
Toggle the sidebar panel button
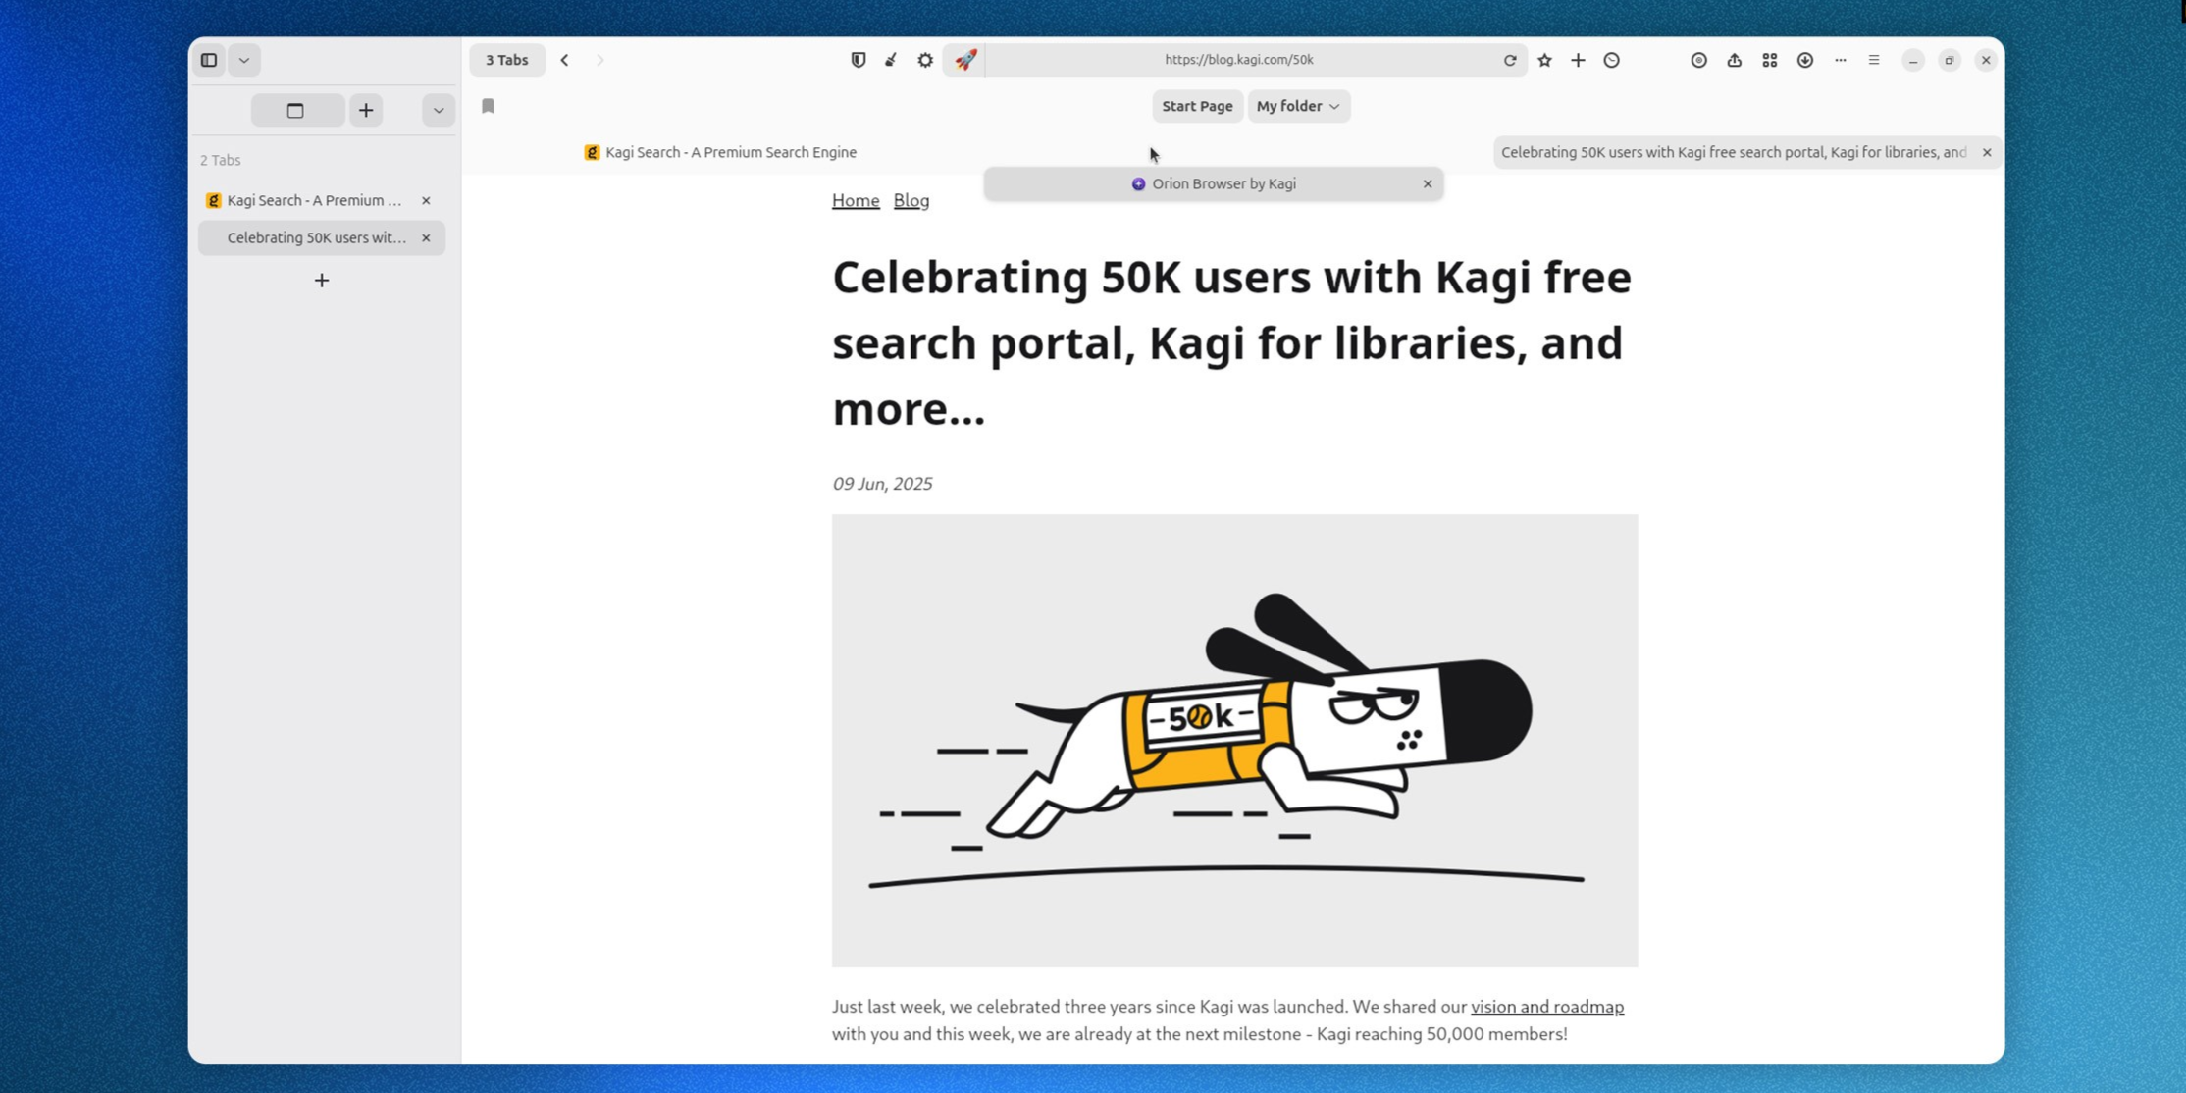pos(209,60)
